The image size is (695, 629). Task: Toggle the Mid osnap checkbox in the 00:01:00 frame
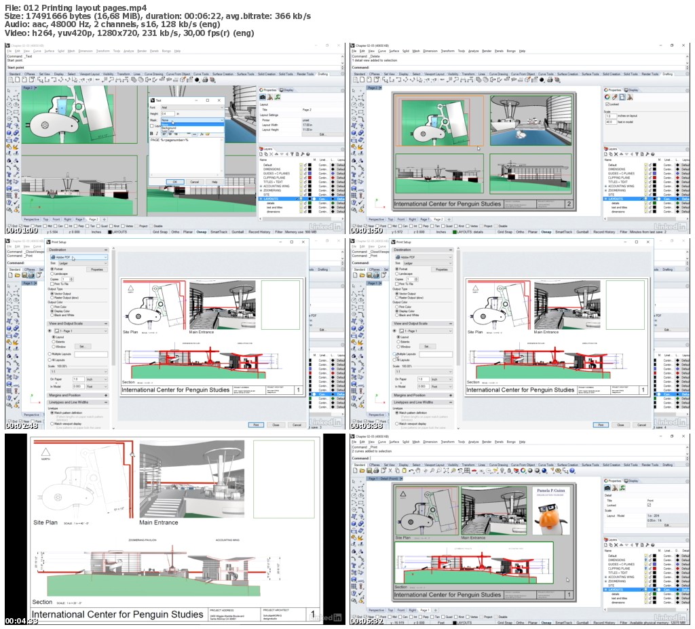[45, 226]
